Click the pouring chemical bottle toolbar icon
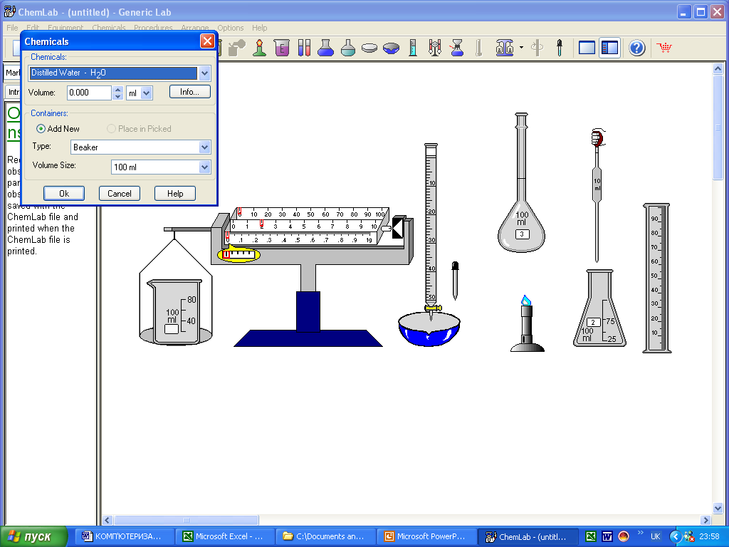 [237, 48]
